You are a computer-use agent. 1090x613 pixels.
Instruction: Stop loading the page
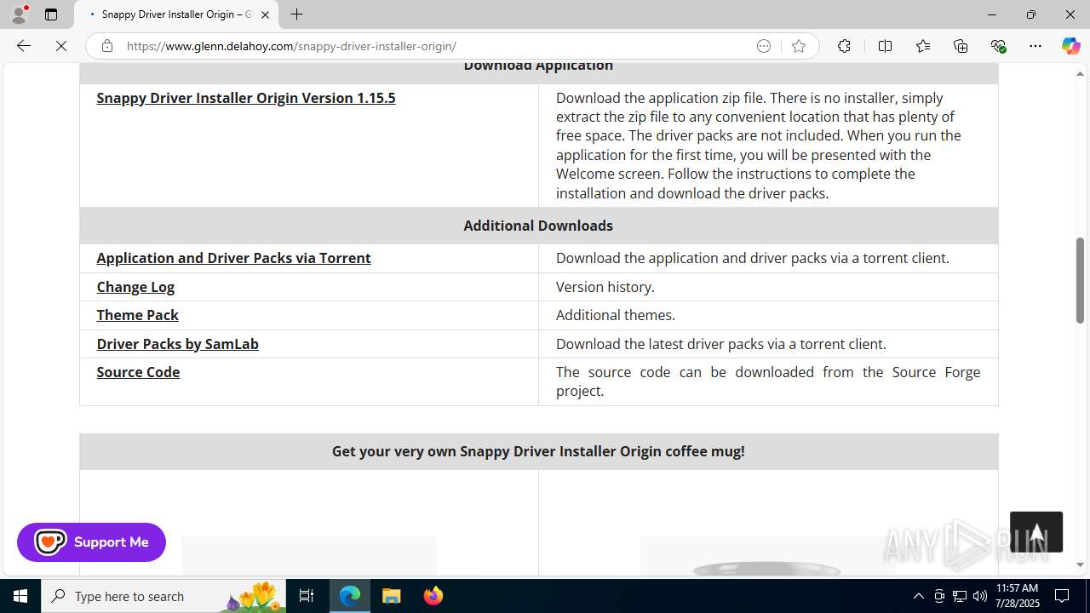[61, 46]
